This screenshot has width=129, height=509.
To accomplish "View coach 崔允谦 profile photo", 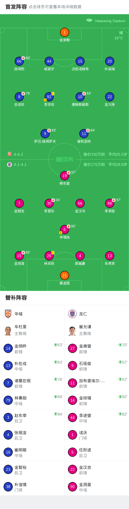I will click(x=72, y=331).
